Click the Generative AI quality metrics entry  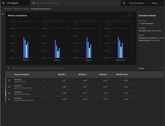point(151,38)
